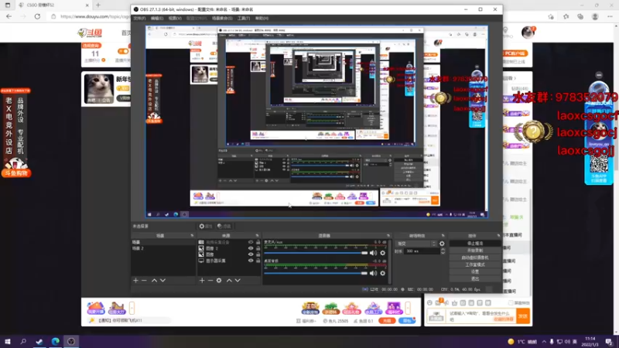Image resolution: width=619 pixels, height=348 pixels.
Task: Click 开始录制 to start recording
Action: (475, 251)
